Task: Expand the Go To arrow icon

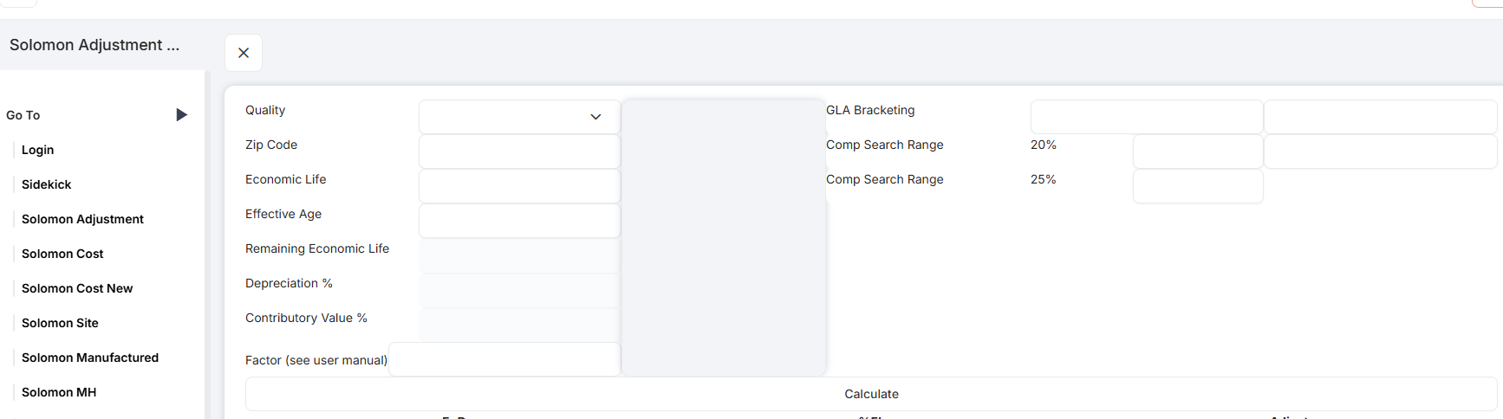Action: (x=181, y=115)
